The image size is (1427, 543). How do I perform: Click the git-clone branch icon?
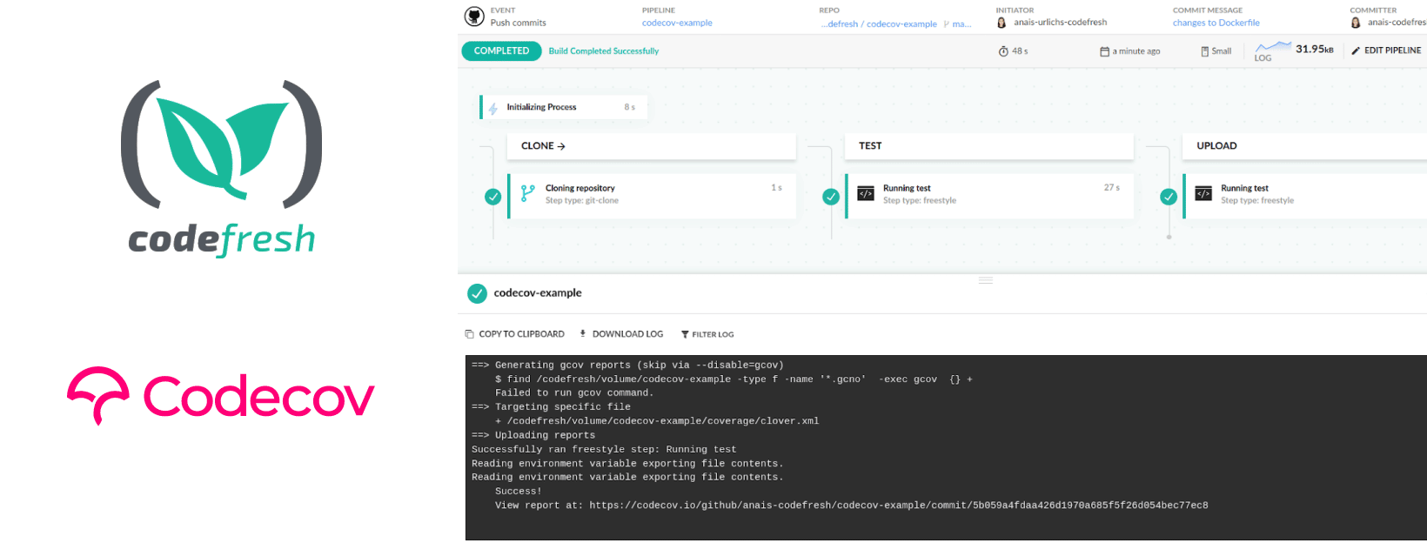527,193
